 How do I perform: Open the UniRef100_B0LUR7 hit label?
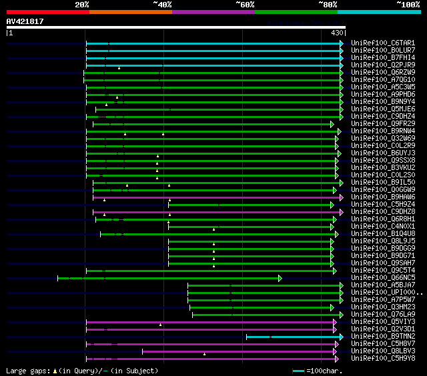[383, 50]
